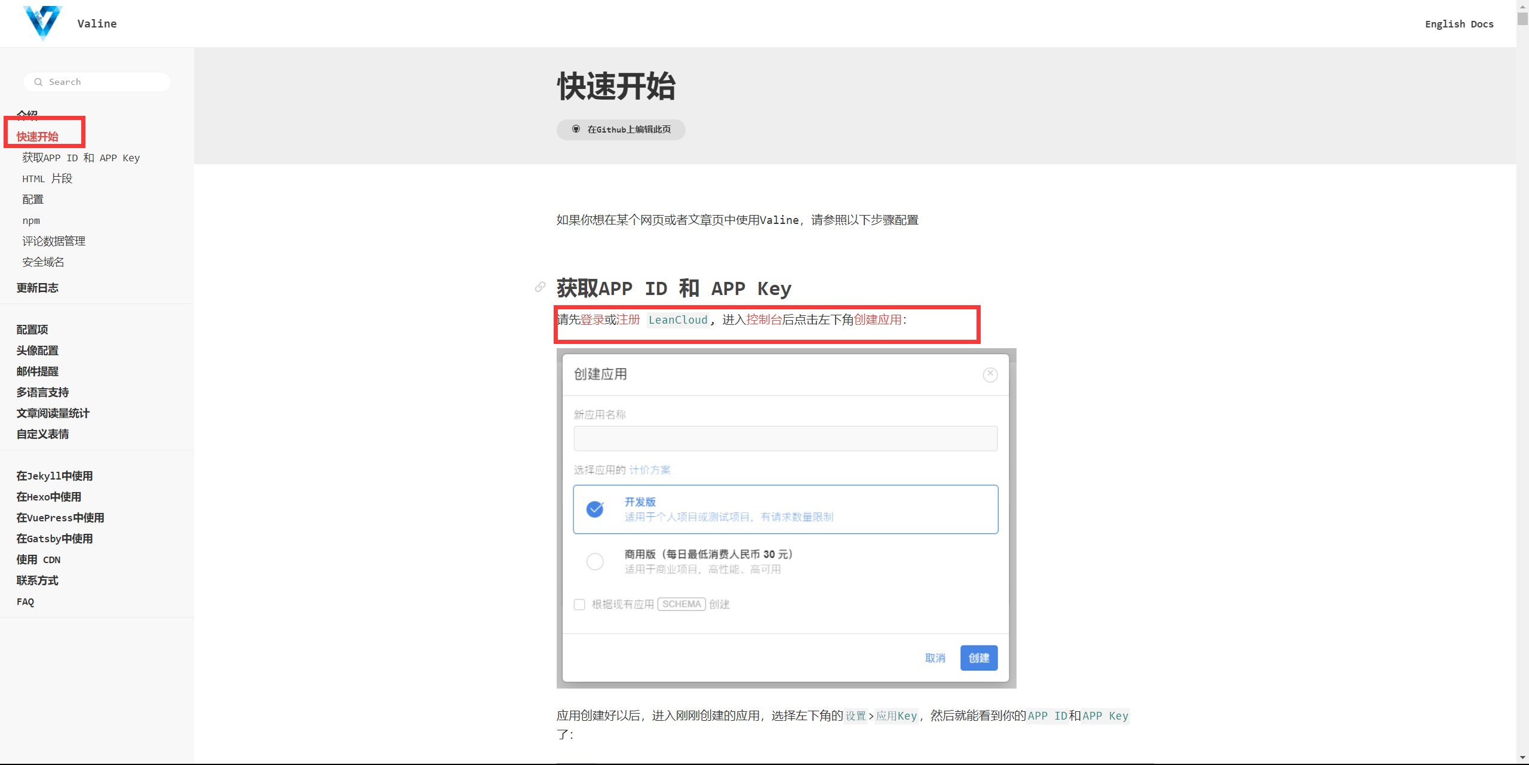The width and height of the screenshot is (1529, 765).
Task: Click the page scrollbar down arrow
Action: pyautogui.click(x=1522, y=758)
